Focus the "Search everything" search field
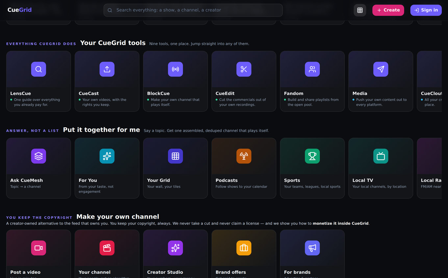 193,10
